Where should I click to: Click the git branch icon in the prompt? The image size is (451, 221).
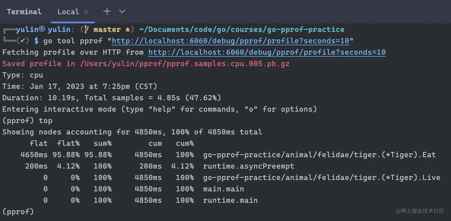coord(86,29)
